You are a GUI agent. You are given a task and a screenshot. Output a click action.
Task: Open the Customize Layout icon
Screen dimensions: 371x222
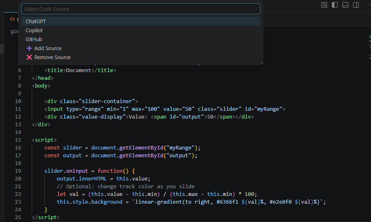point(324,5)
